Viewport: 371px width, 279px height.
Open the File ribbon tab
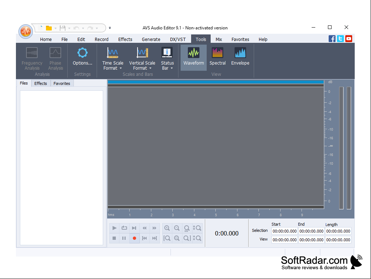[x=64, y=40]
